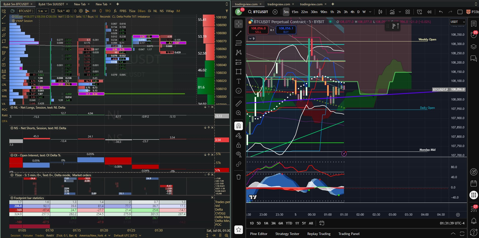479x238 pixels.
Task: Click the compare symbol plus icon
Action: tap(275, 12)
